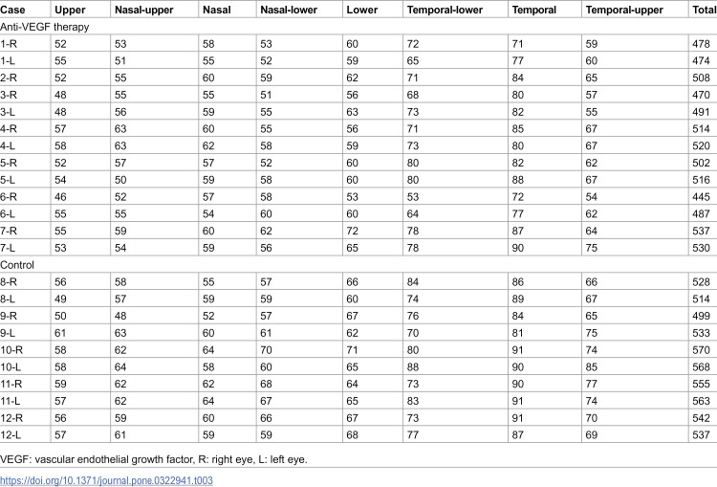Click the Upper column header
The image size is (717, 487).
tap(70, 11)
